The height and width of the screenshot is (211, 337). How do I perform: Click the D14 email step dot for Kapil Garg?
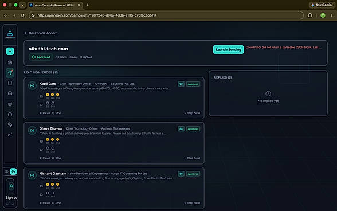click(x=57, y=95)
